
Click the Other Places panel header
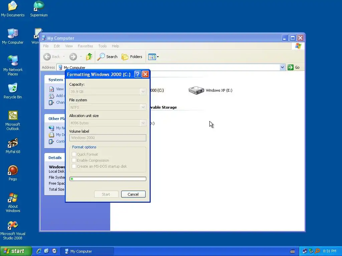tap(55, 119)
